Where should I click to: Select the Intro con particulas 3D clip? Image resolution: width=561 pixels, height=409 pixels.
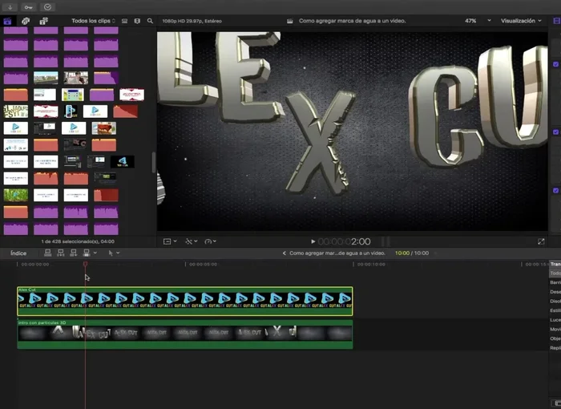click(x=184, y=334)
